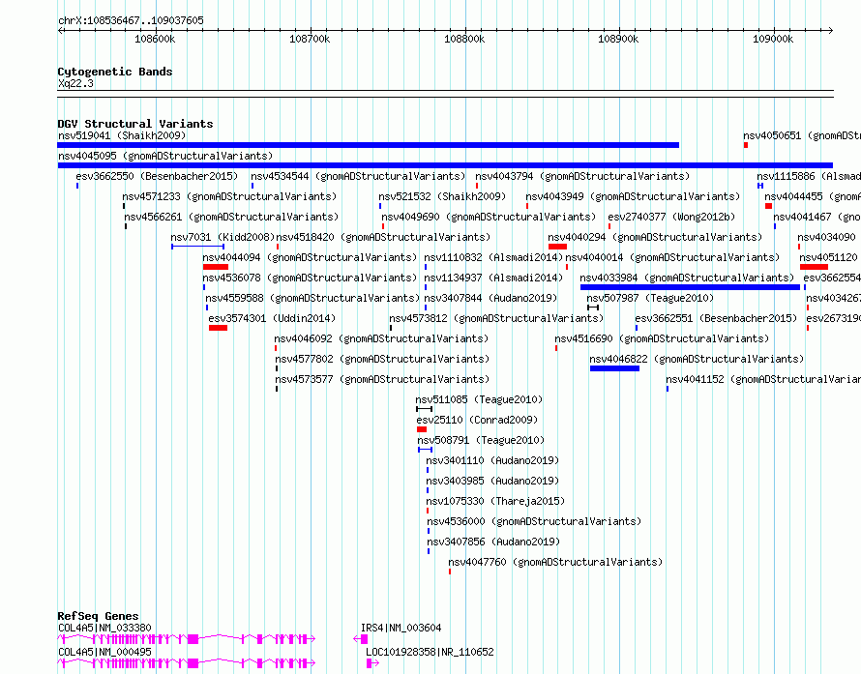Select the black nsv507987 range glyph

point(593,308)
